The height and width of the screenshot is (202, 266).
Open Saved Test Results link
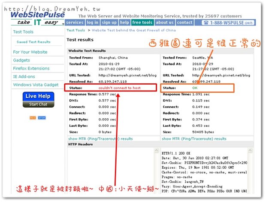(x=33, y=42)
